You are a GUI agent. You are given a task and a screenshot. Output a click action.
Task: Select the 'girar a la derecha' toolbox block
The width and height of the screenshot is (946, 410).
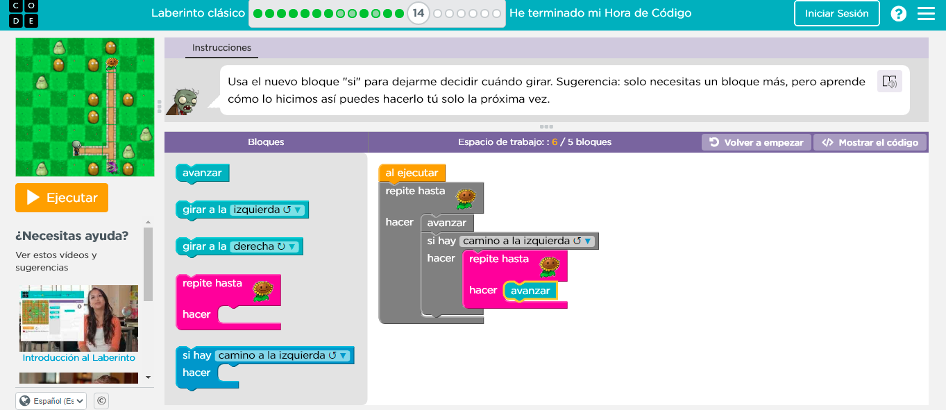point(239,246)
